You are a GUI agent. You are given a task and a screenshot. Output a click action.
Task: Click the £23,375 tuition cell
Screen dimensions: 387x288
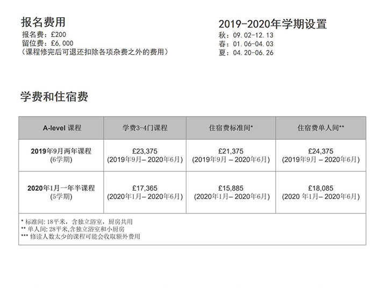(145, 152)
